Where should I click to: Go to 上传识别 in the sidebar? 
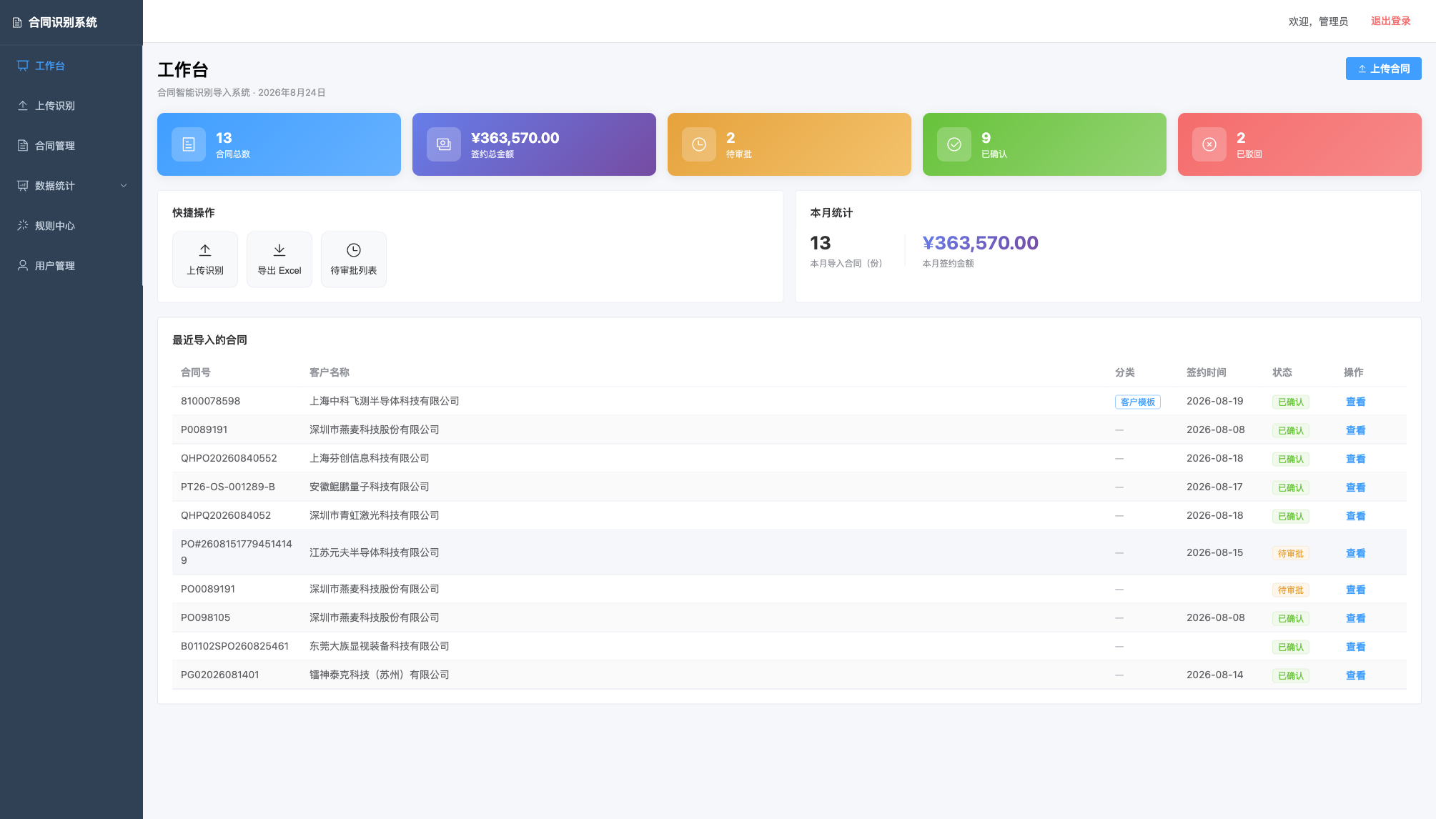click(71, 106)
